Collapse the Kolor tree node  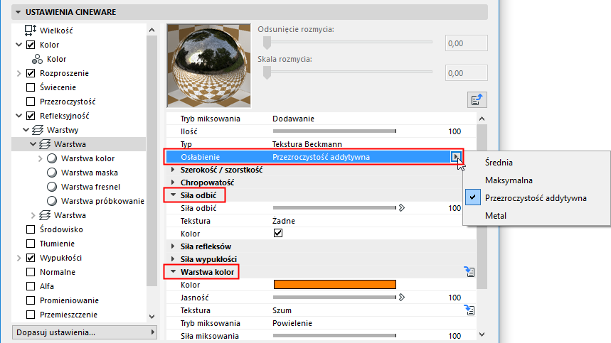(x=18, y=45)
